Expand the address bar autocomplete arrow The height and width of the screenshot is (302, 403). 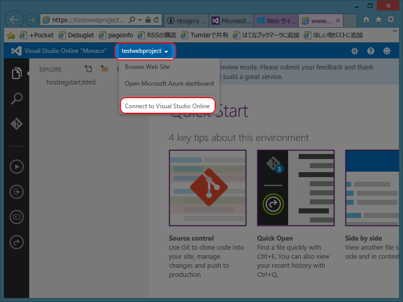click(x=140, y=20)
